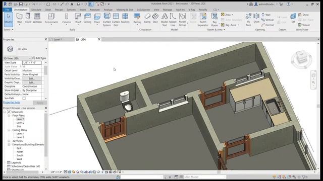Click the Edit Type button
The height and width of the screenshot is (181, 323).
(39, 58)
